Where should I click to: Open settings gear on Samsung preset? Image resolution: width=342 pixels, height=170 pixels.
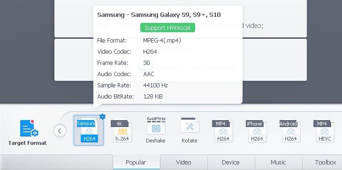(102, 117)
